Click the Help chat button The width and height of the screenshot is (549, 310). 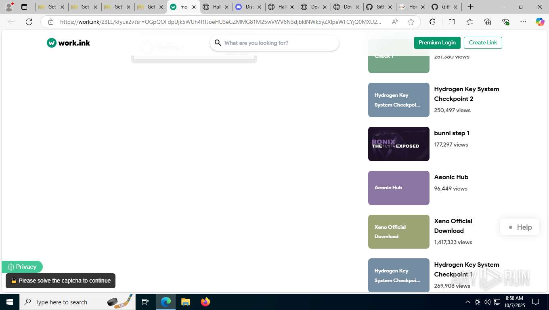tap(520, 227)
